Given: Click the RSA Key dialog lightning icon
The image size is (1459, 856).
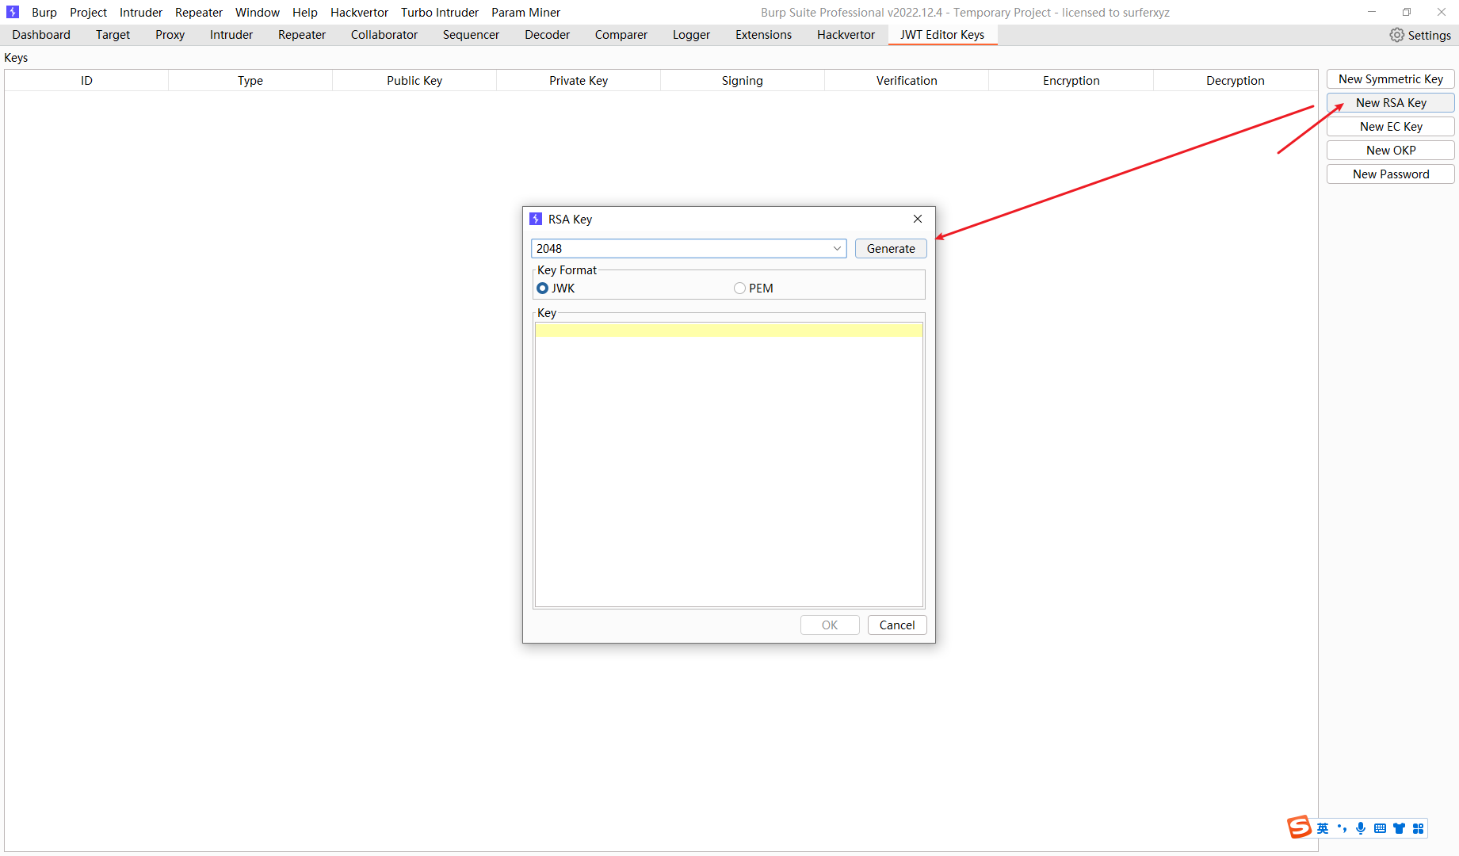Looking at the screenshot, I should click(x=536, y=219).
